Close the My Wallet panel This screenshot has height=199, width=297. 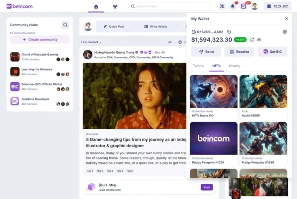tap(286, 19)
